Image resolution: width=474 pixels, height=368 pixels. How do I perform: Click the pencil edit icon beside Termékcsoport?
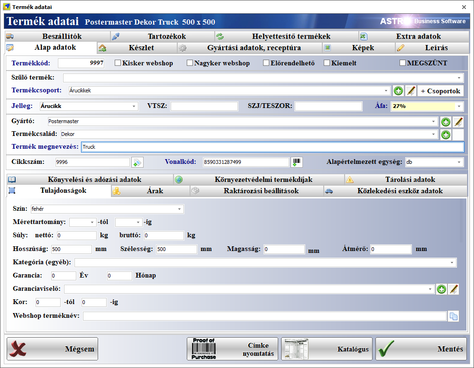[410, 90]
